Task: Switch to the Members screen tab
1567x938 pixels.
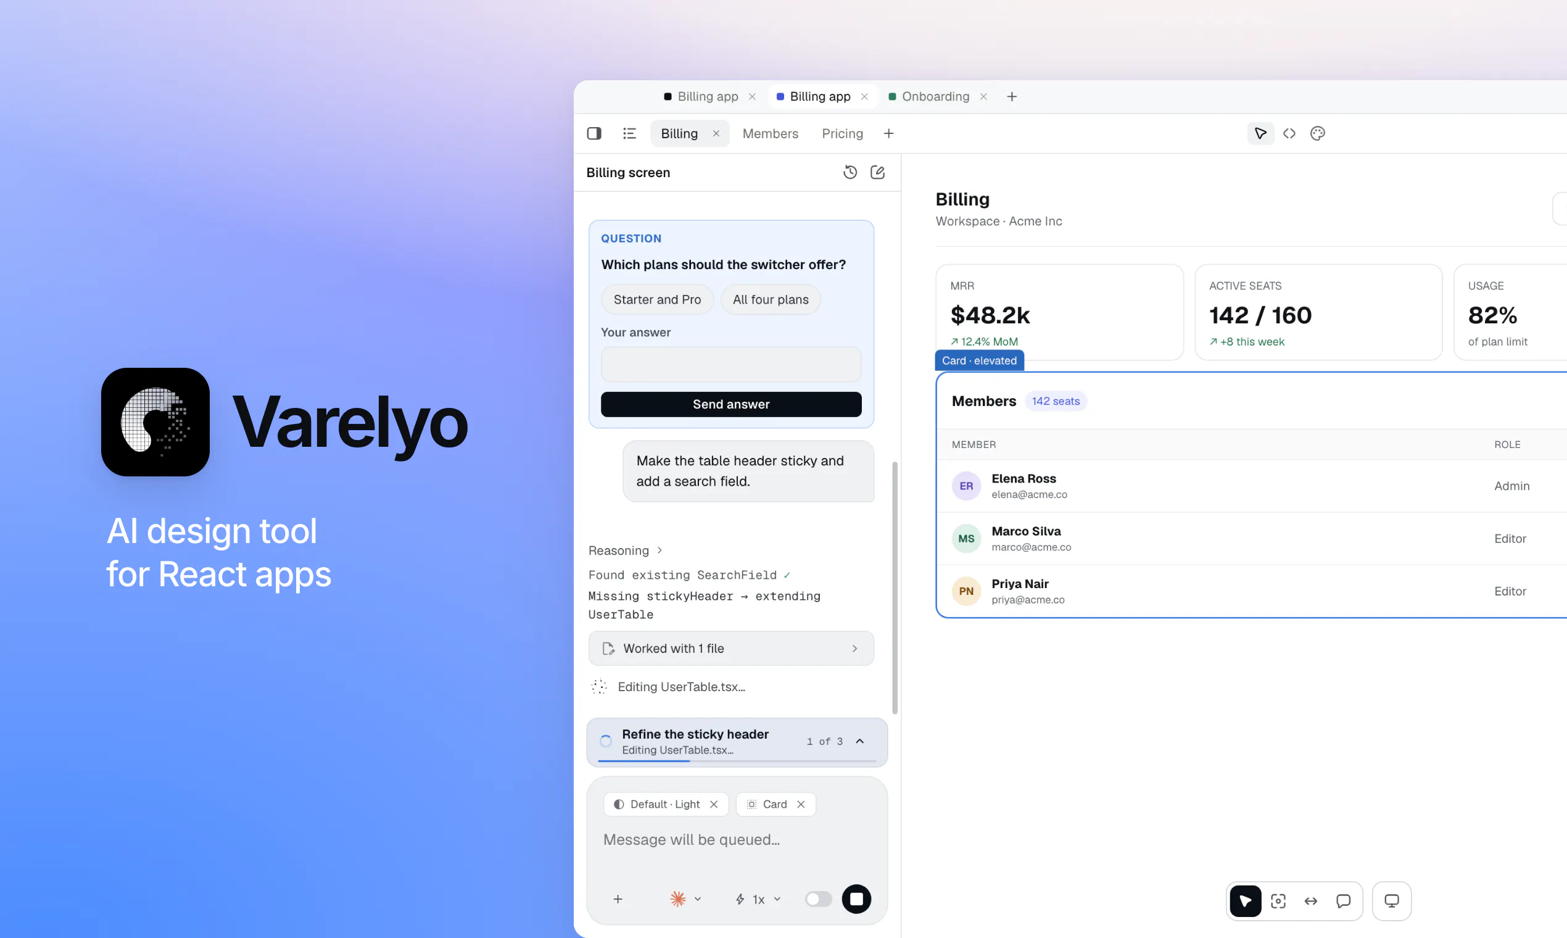Action: [770, 133]
